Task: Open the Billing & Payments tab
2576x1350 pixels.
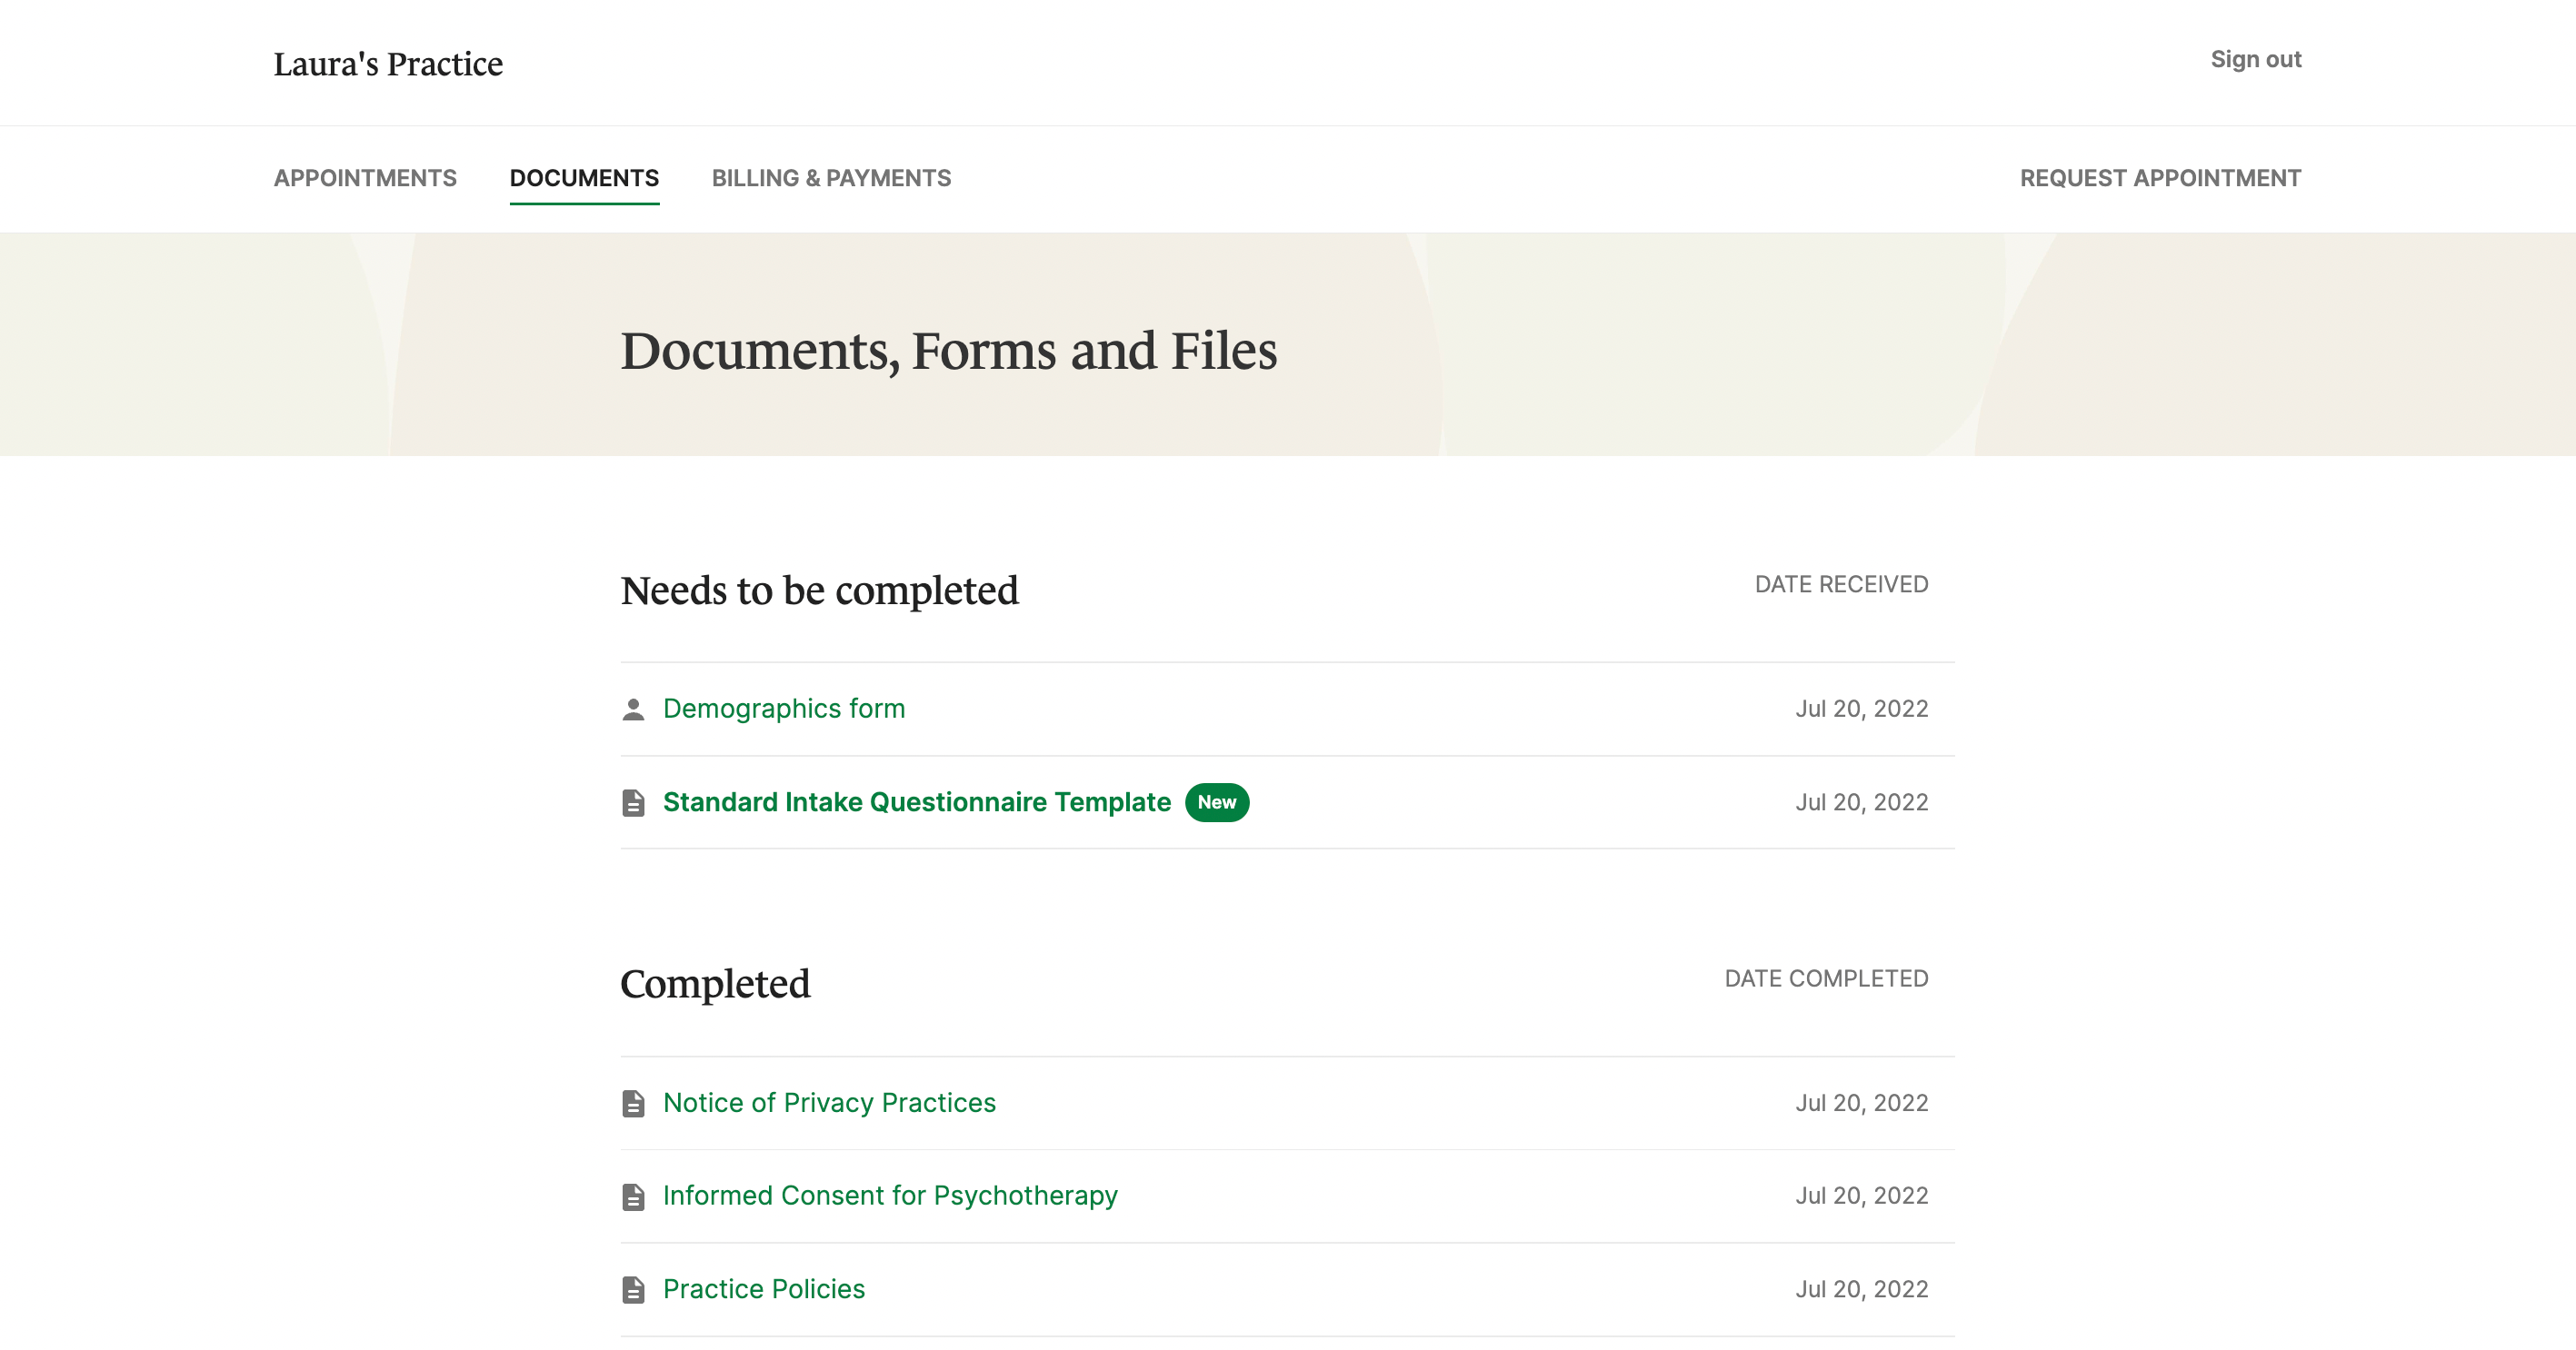Action: 831,178
